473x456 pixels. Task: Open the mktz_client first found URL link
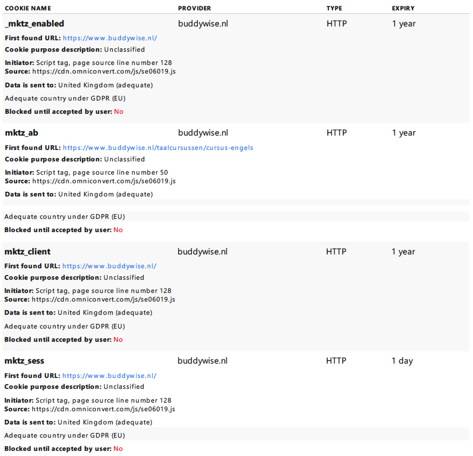[x=109, y=266]
